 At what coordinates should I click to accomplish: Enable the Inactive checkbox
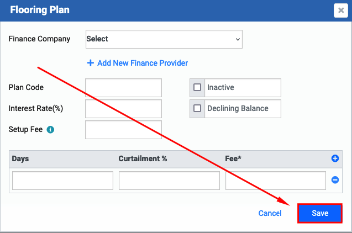(x=197, y=87)
